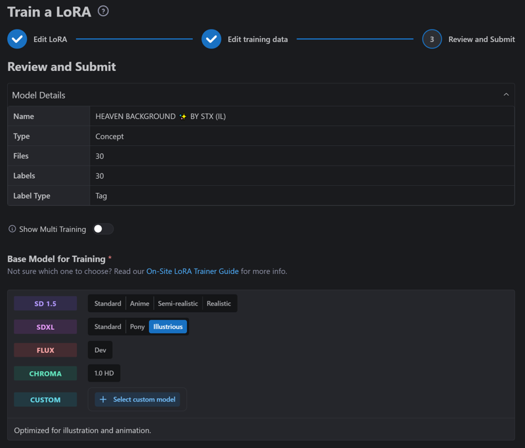525x448 pixels.
Task: Select the SDXL Standard model
Action: pos(108,326)
